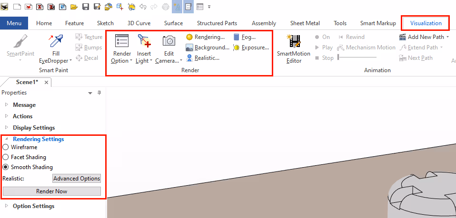456x218 pixels.
Task: Select the Visualization tab
Action: [426, 23]
